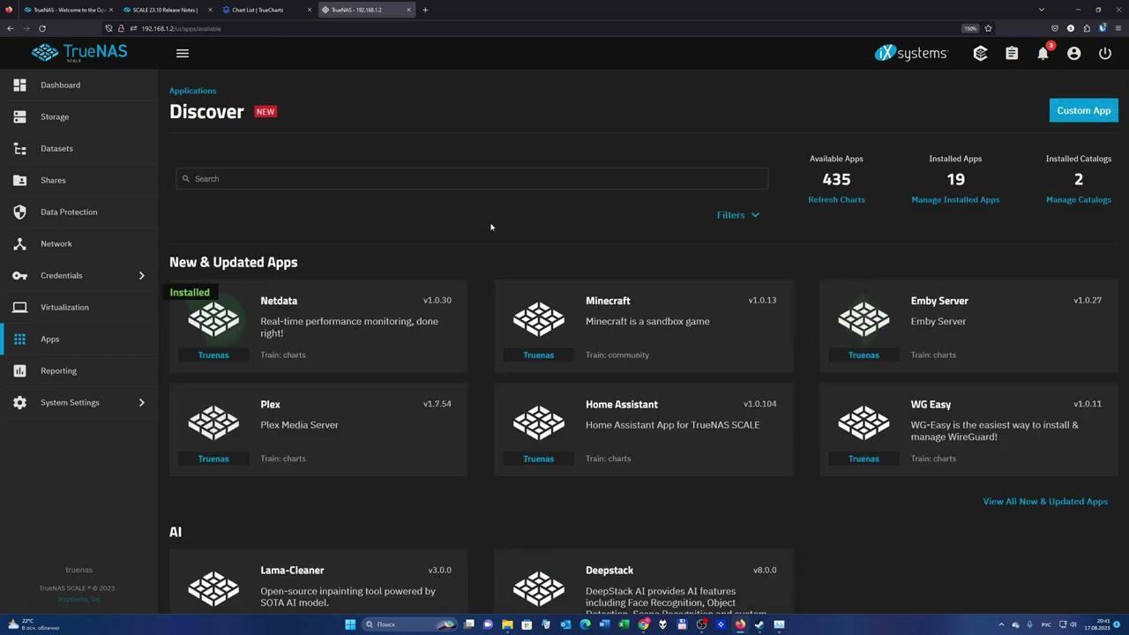The height and width of the screenshot is (635, 1129).
Task: Expand the Credentials submenu arrow
Action: pyautogui.click(x=141, y=275)
